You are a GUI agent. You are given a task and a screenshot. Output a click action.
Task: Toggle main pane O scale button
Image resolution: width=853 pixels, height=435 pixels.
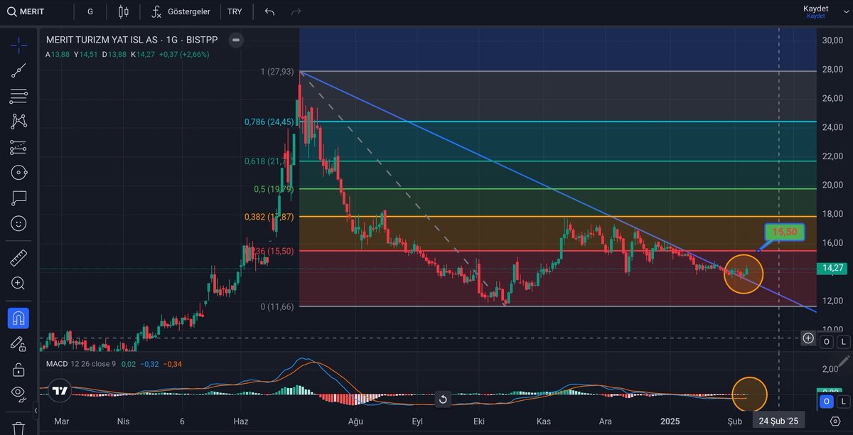[827, 342]
